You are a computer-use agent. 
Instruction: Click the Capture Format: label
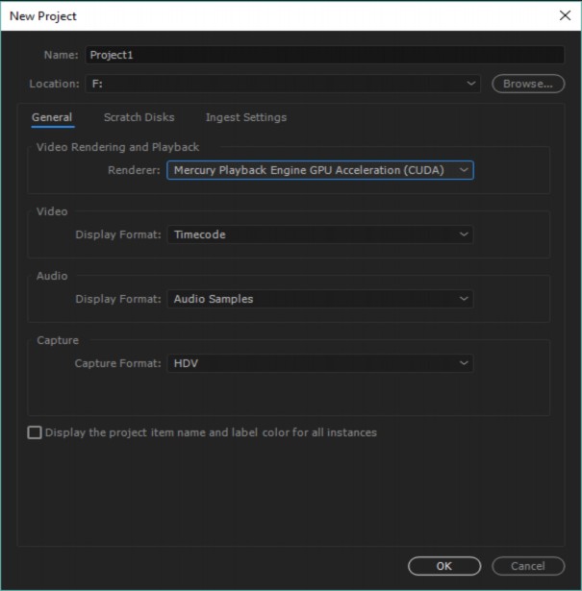click(x=118, y=364)
